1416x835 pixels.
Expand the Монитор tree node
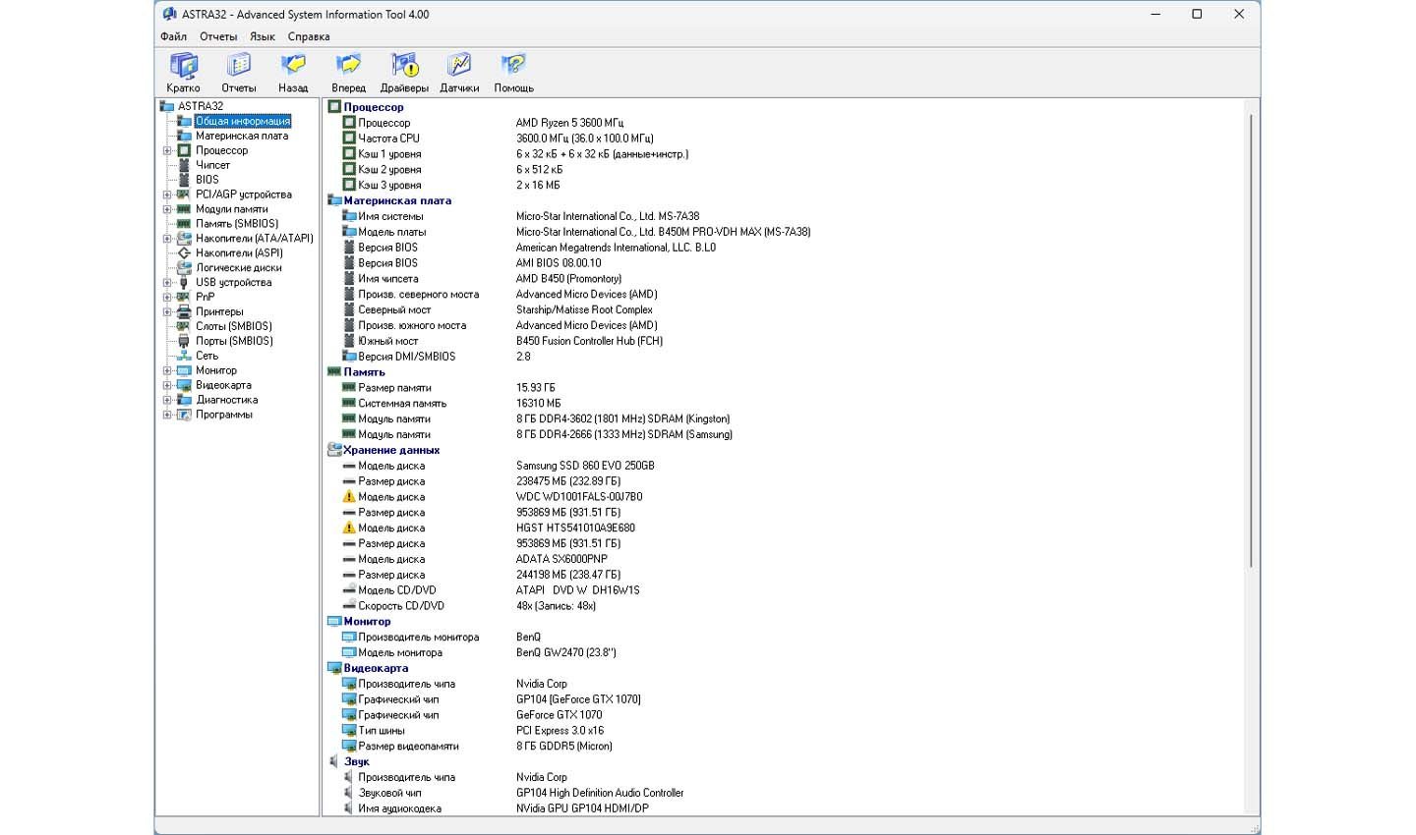pyautogui.click(x=167, y=370)
